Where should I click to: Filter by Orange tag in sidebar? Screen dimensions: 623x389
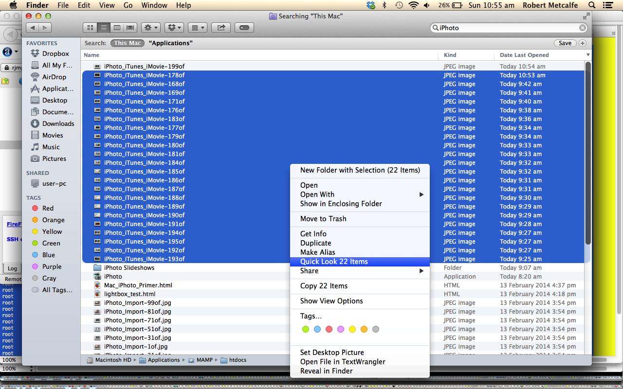coord(48,220)
